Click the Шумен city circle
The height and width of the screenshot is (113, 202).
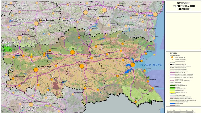point(104,10)
